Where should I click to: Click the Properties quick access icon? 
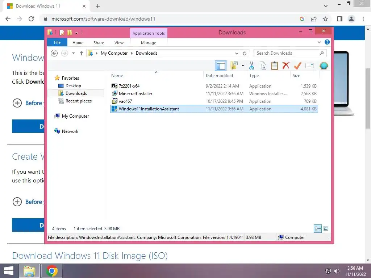(x=62, y=32)
